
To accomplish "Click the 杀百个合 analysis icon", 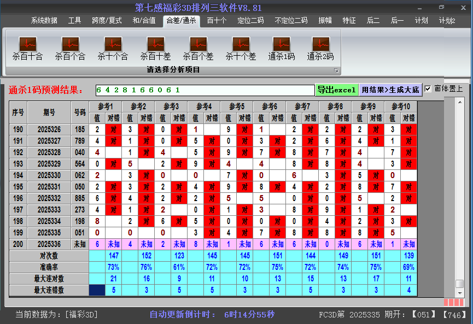I will [x=70, y=44].
